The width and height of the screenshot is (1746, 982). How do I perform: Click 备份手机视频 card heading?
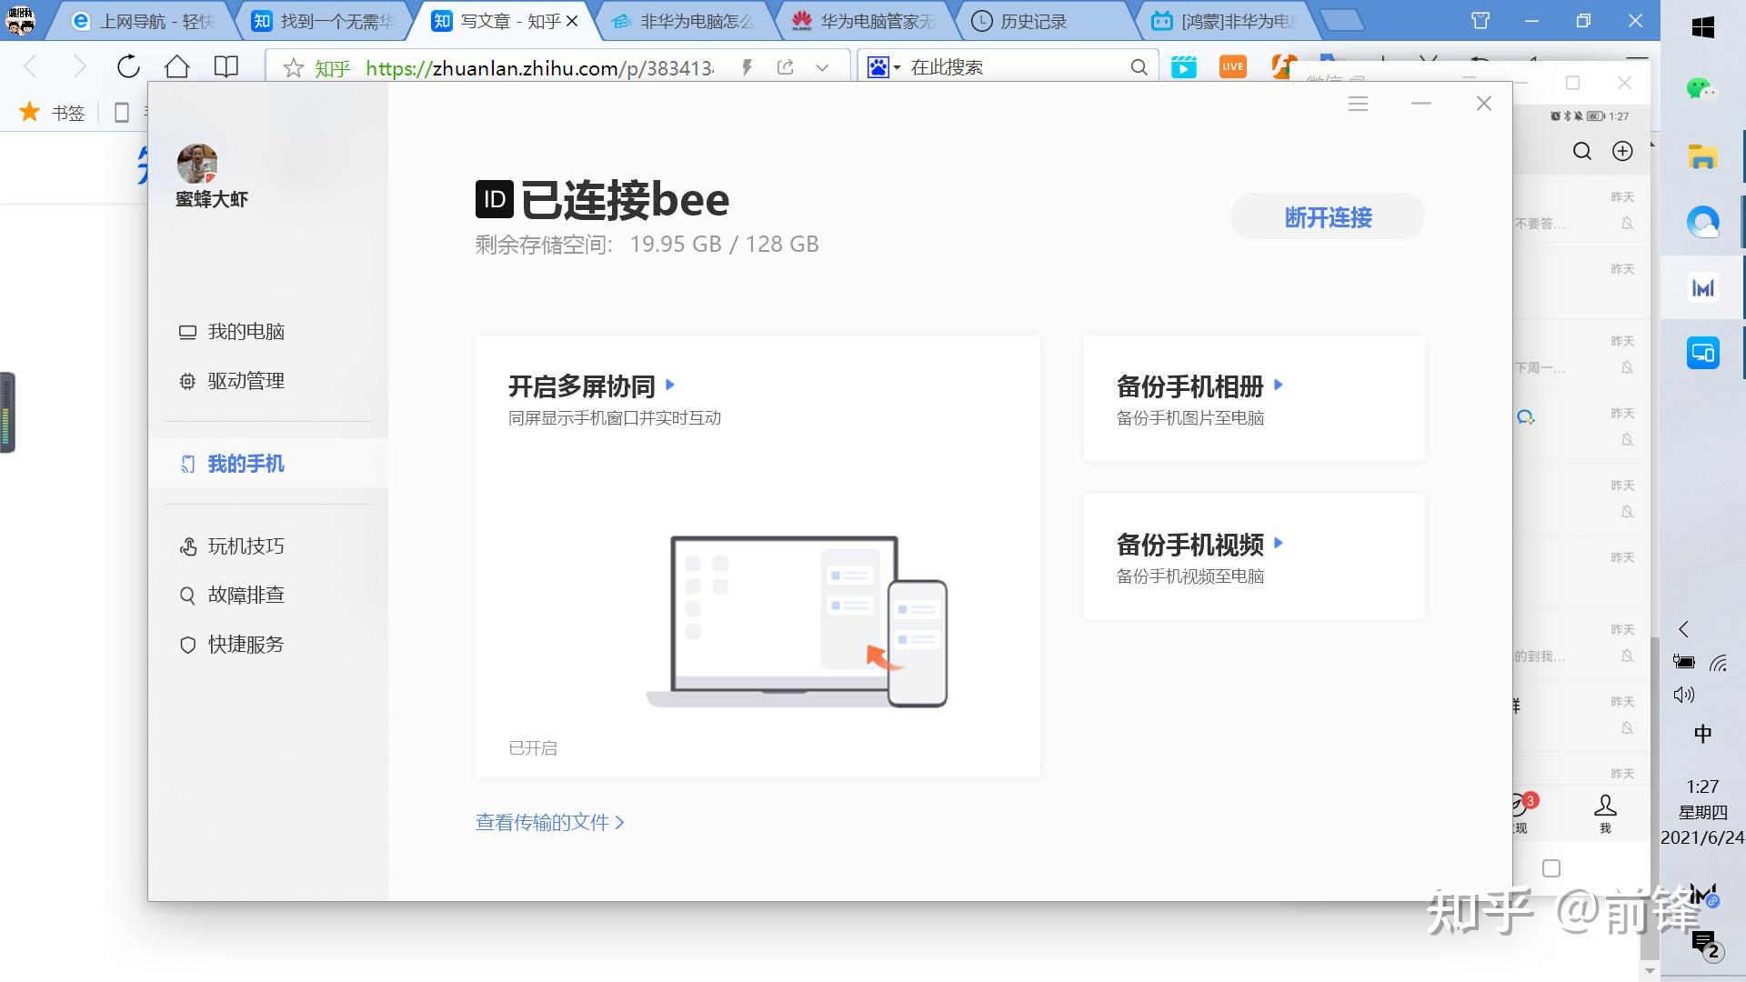coord(1189,545)
